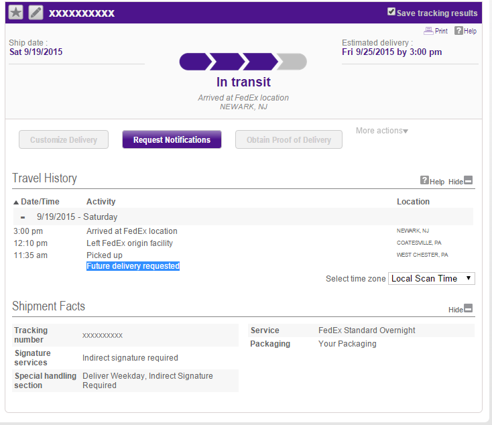Open the Print link
Viewport: 492px width, 425px height.
click(x=441, y=31)
